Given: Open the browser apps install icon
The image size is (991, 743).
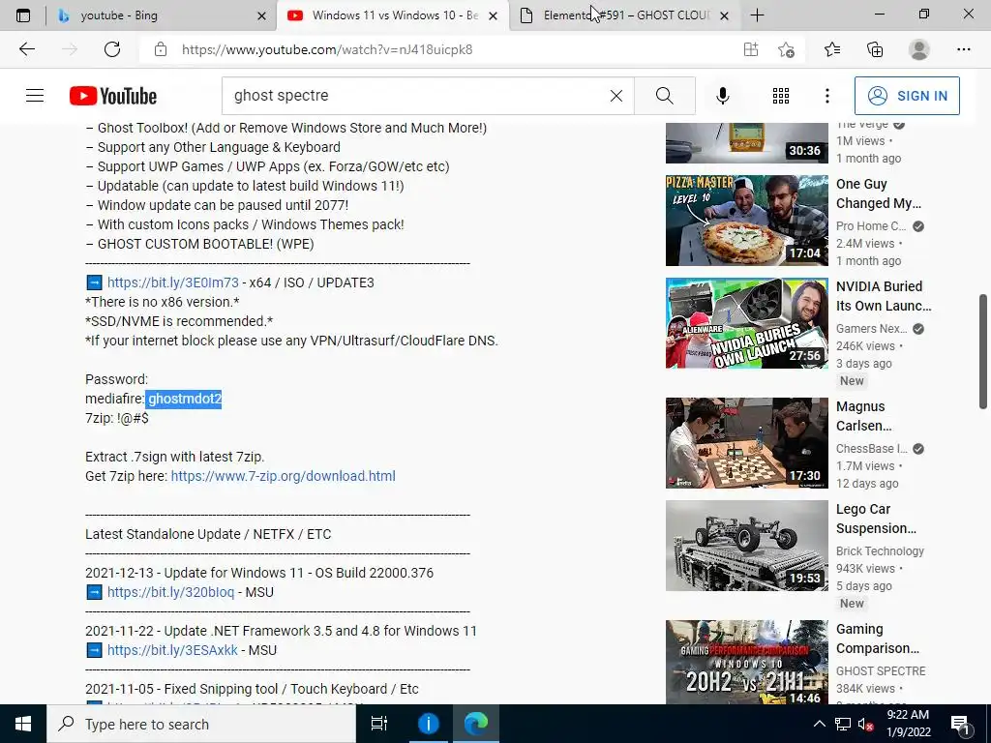Looking at the screenshot, I should pyautogui.click(x=751, y=49).
